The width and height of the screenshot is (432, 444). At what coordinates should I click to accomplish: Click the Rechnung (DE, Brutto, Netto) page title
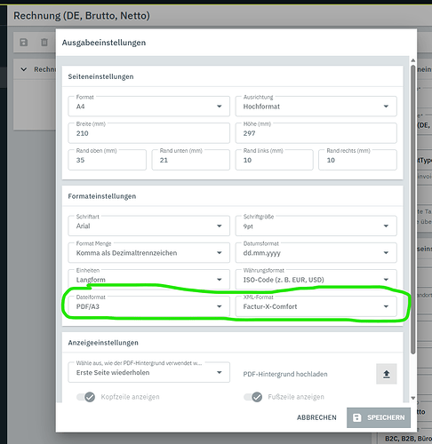82,16
